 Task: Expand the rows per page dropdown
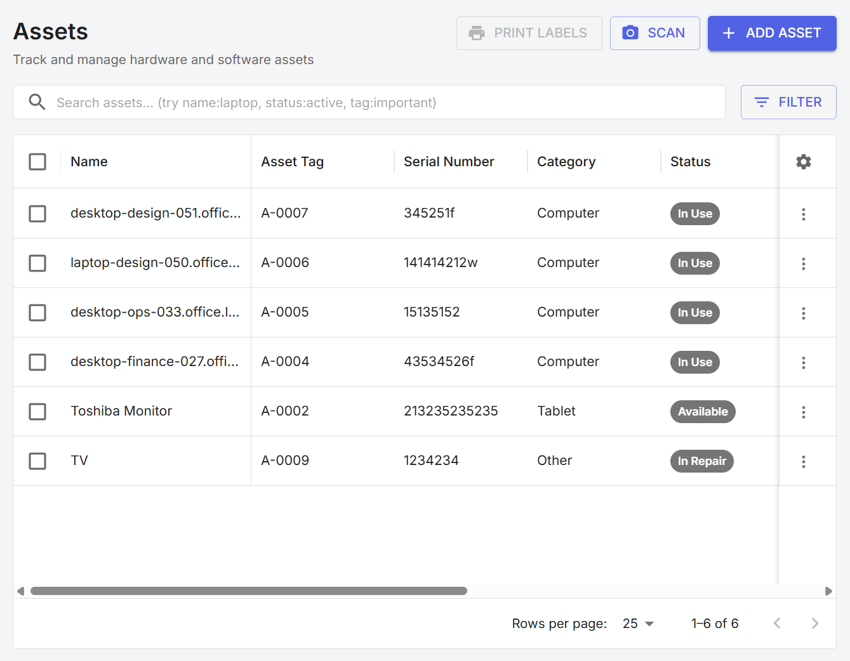click(x=638, y=624)
